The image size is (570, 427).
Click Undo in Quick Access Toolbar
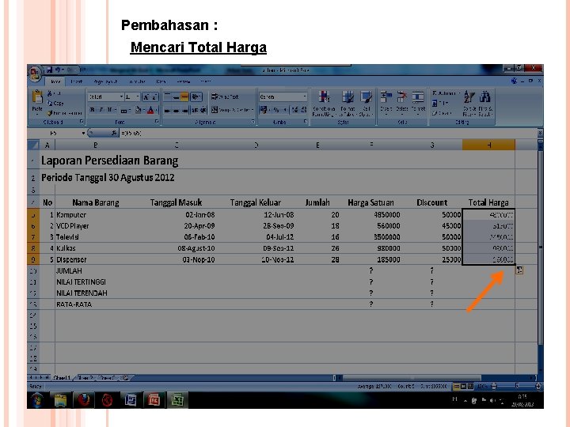[x=58, y=70]
